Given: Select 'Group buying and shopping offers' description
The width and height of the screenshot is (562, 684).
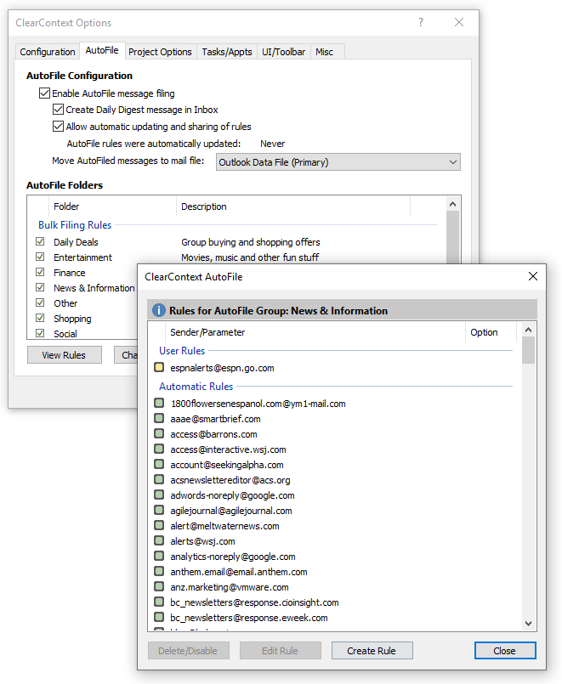Looking at the screenshot, I should (251, 241).
